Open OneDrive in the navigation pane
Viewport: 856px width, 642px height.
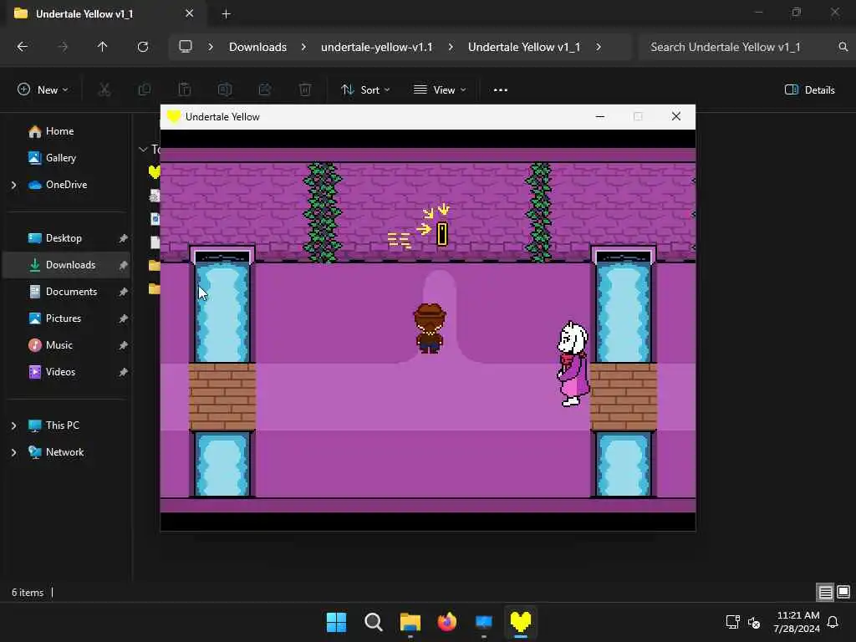point(66,185)
